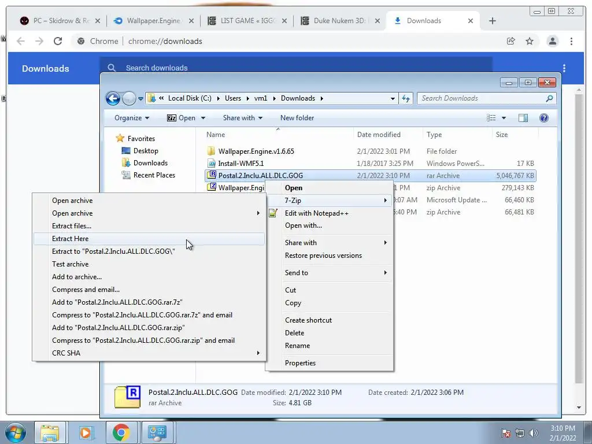The image size is (592, 444).
Task: Select Extract files... option
Action: click(149, 226)
